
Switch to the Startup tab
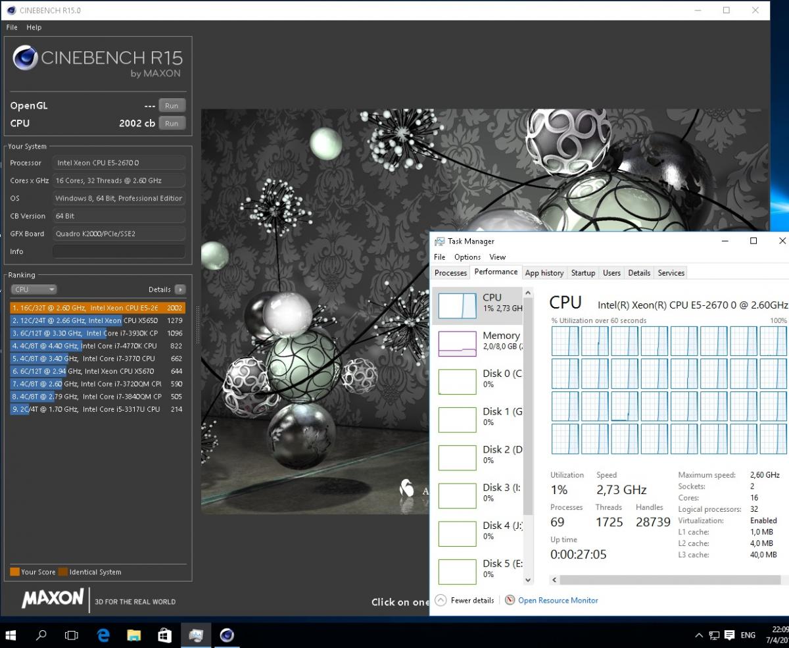coord(583,273)
